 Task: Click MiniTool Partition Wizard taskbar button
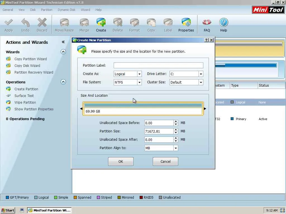click(49, 210)
